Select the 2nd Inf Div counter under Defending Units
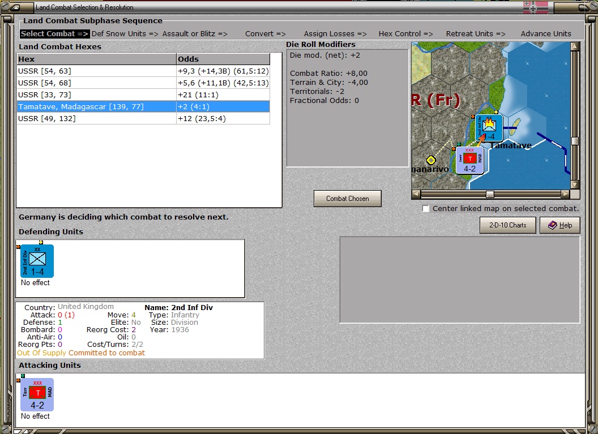This screenshot has height=434, width=598. tap(37, 261)
